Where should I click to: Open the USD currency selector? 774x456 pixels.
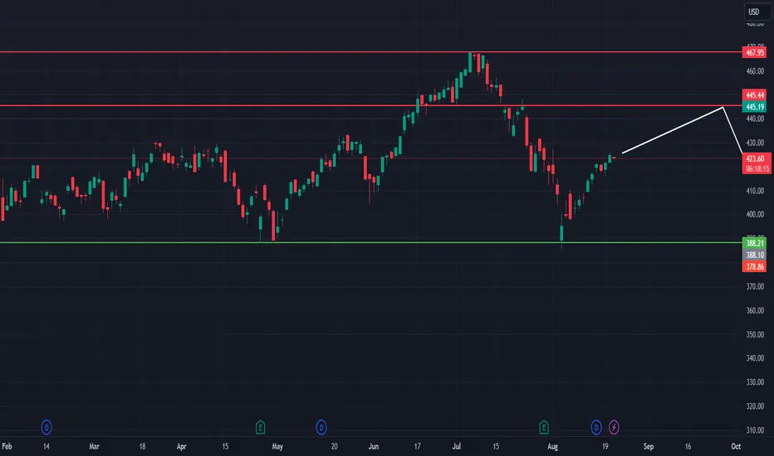pyautogui.click(x=757, y=12)
